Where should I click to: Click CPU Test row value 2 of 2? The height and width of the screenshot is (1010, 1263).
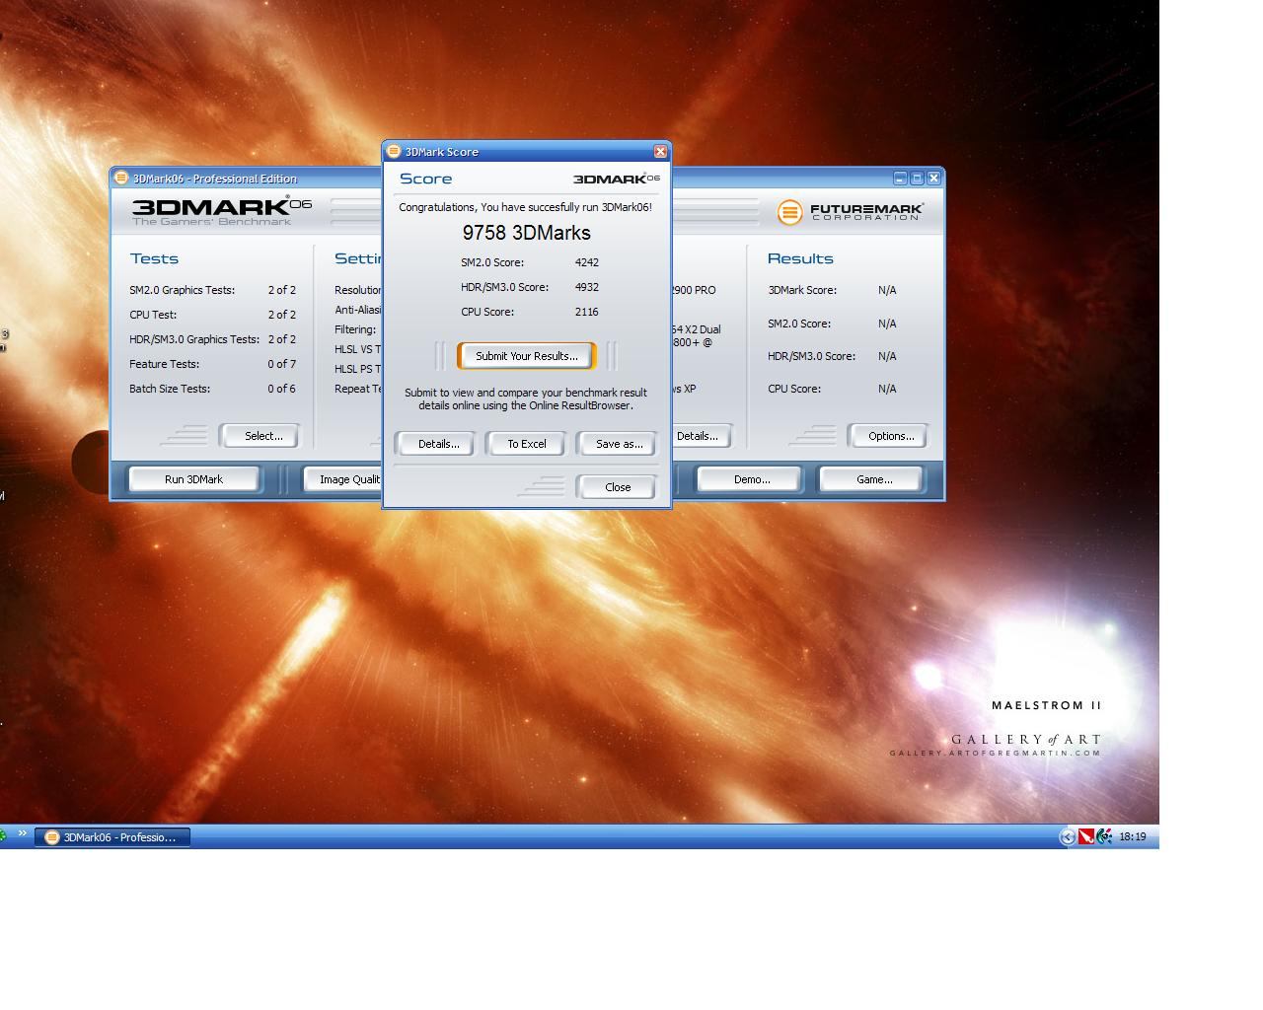pos(282,315)
